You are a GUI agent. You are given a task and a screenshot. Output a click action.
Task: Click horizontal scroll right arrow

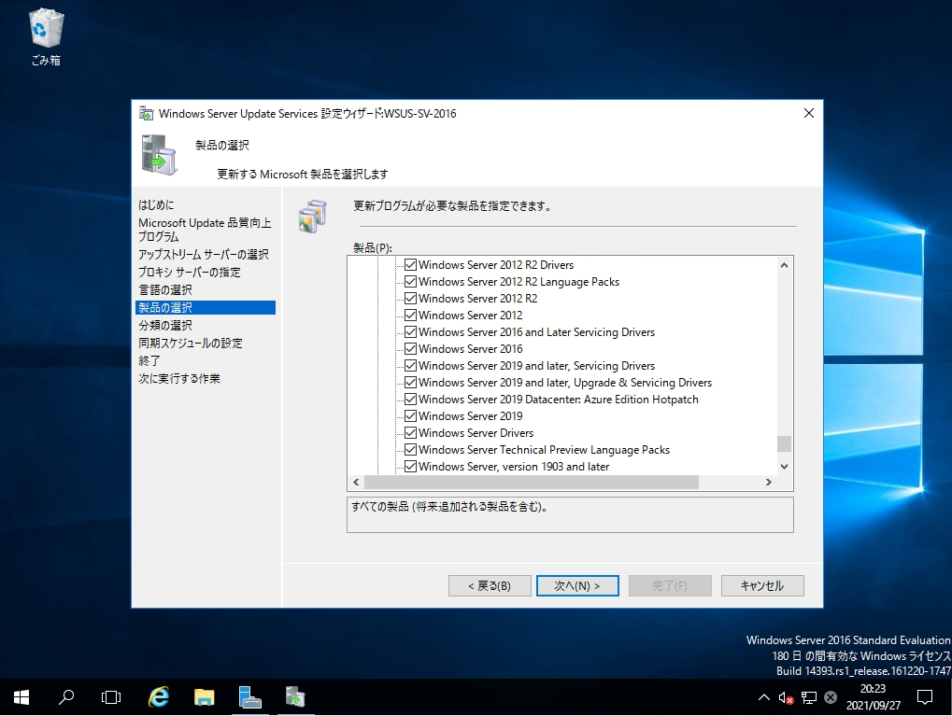point(769,482)
